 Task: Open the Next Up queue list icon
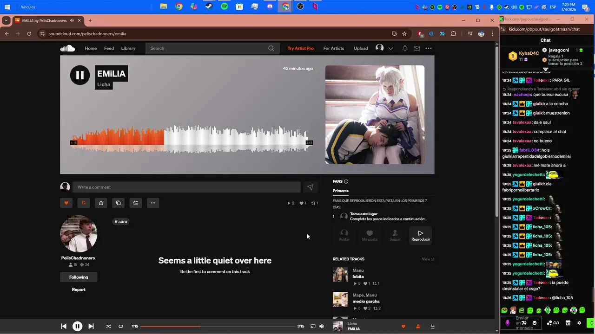click(432, 326)
